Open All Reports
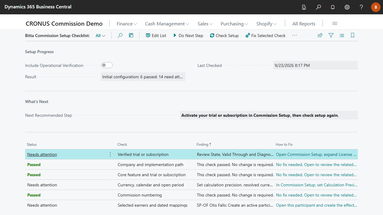 tap(304, 24)
